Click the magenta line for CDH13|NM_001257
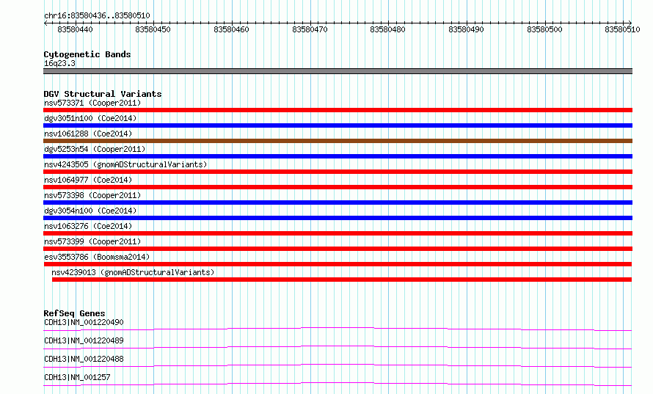The width and height of the screenshot is (653, 394). 338,384
